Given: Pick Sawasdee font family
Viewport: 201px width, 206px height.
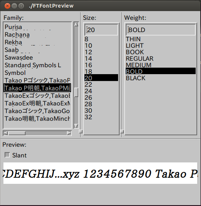Looking at the screenshot, I should (37, 58).
